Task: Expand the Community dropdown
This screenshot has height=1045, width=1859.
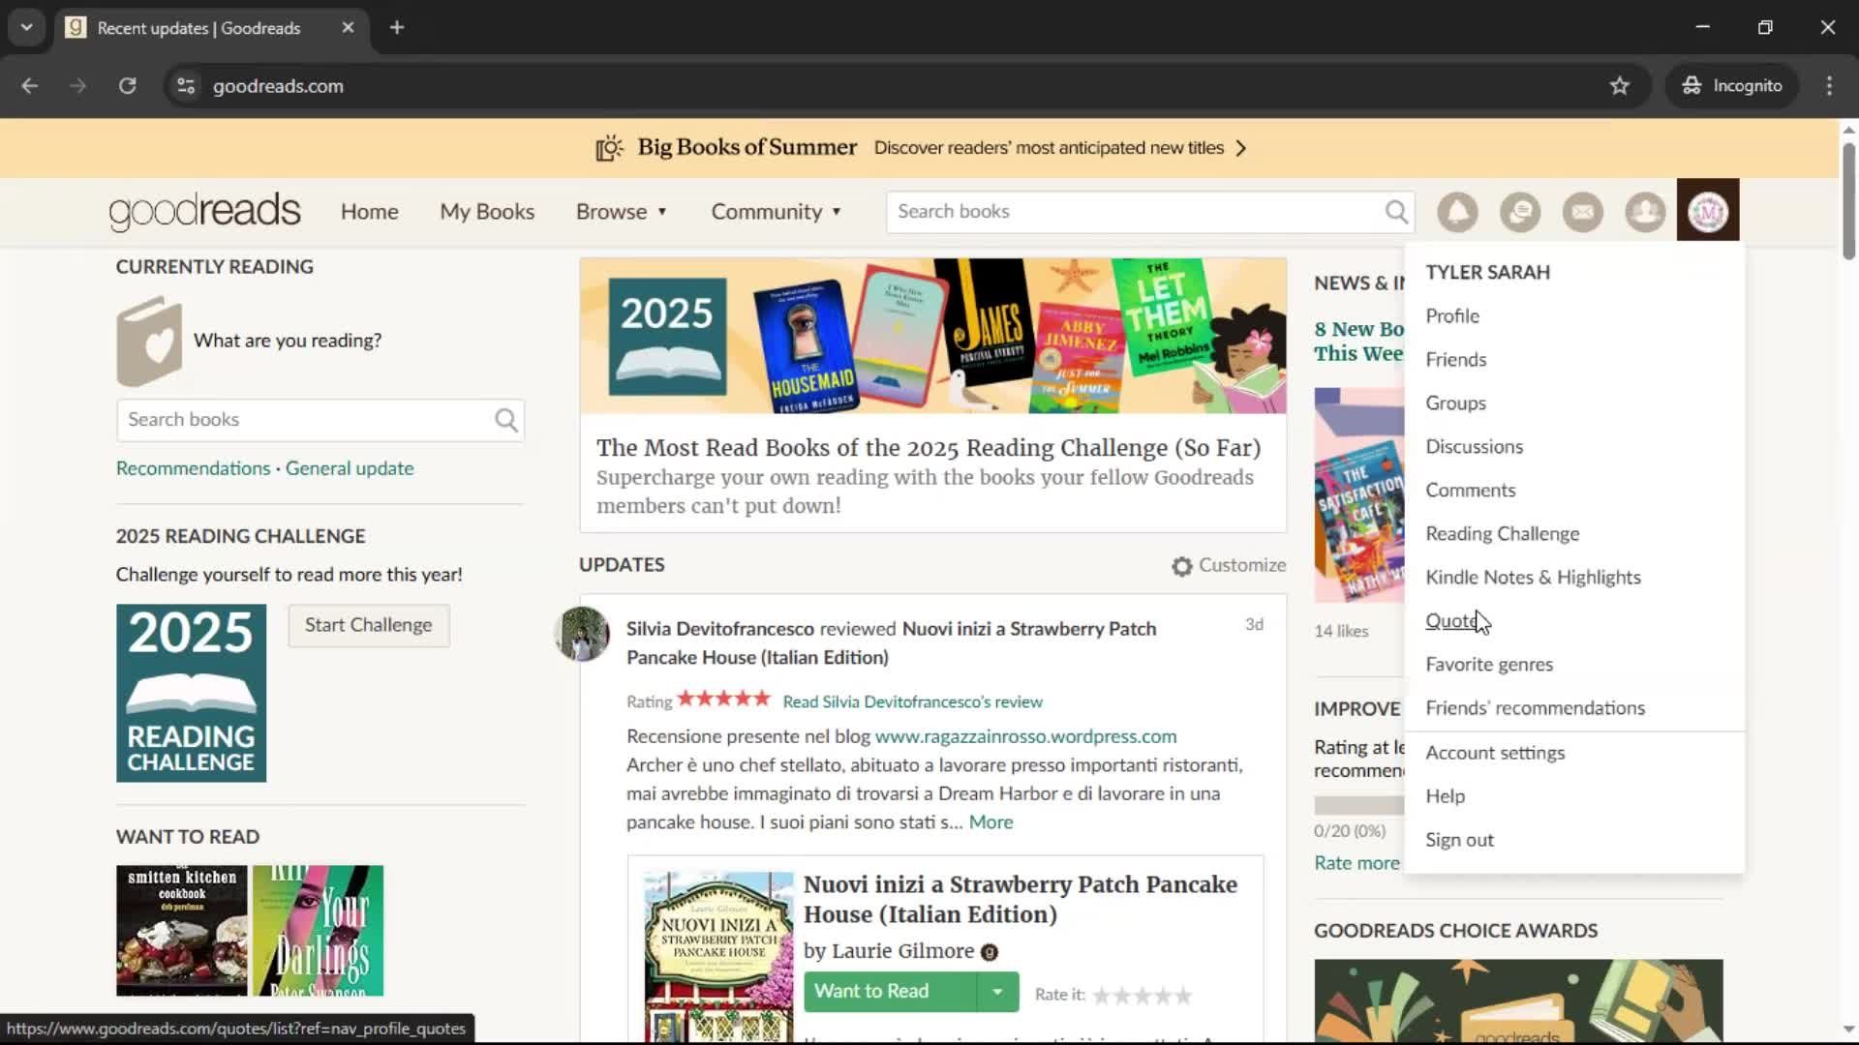Action: click(x=777, y=212)
